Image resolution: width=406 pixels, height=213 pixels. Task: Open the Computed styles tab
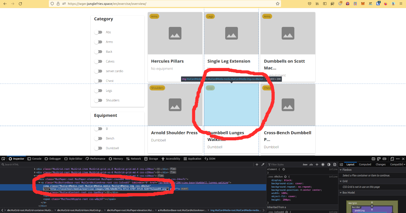point(365,164)
